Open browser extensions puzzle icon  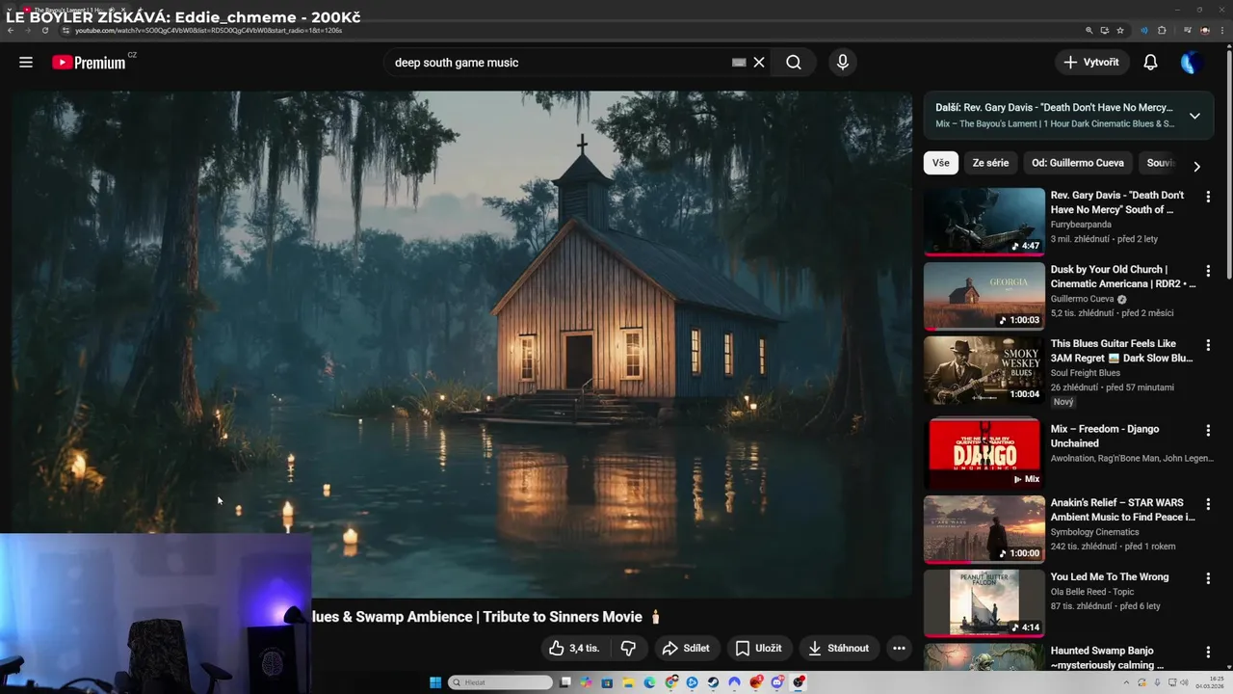(x=1162, y=31)
